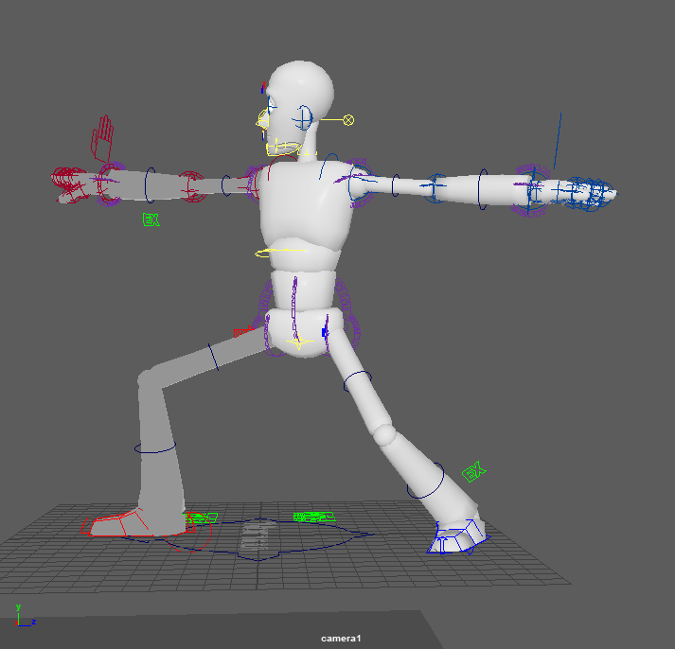Select the red hand-shaped finger control
Image resolution: width=675 pixels, height=649 pixels.
tap(102, 137)
